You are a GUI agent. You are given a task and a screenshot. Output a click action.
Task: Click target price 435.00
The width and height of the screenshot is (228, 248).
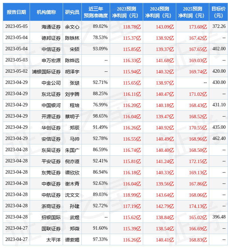click(x=219, y=127)
